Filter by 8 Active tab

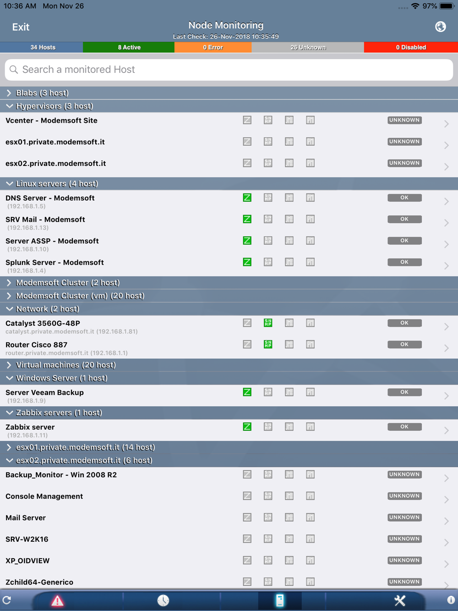[129, 47]
